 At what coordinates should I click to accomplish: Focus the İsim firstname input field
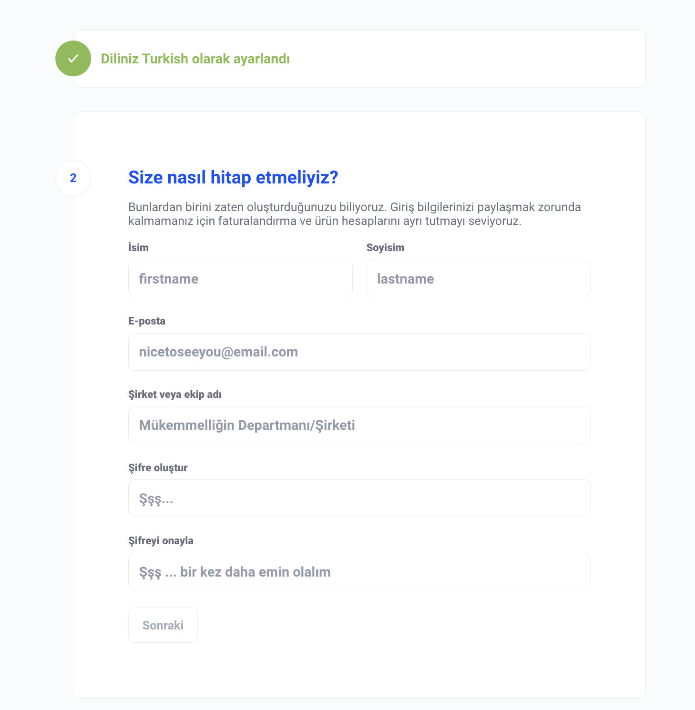point(240,279)
